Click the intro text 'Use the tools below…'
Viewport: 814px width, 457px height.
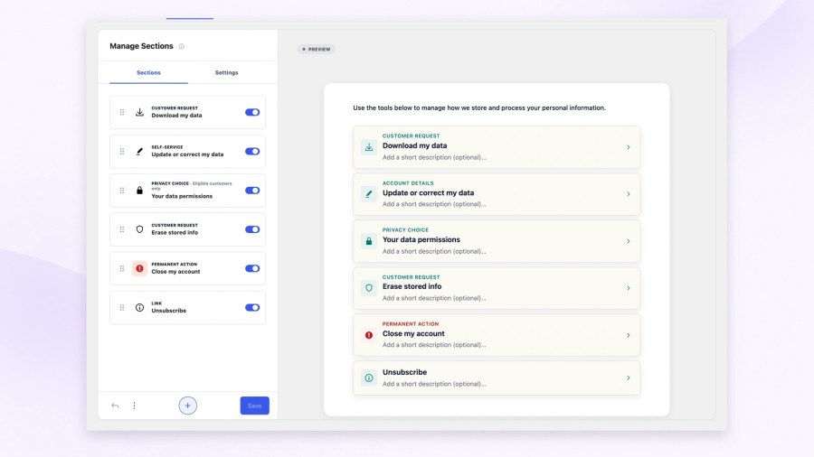(479, 107)
